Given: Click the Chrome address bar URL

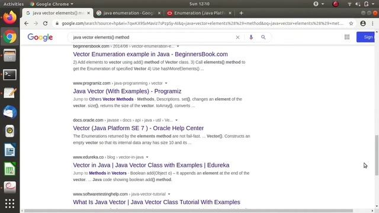Looking at the screenshot, I should click(x=203, y=24).
